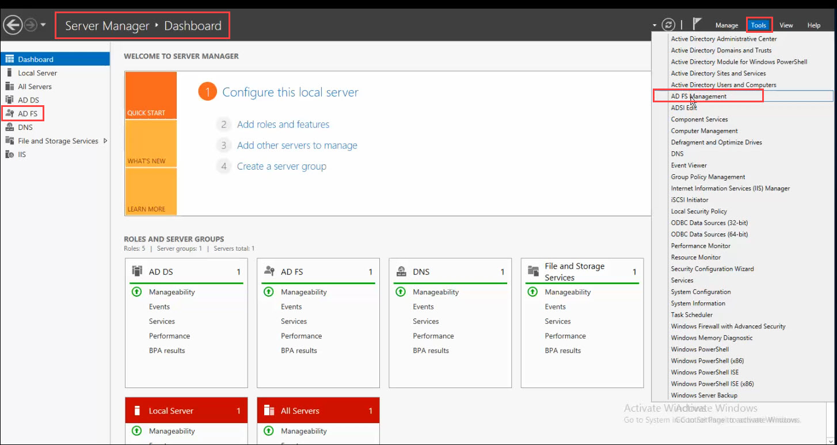The image size is (837, 445).
Task: Click the DNS icon in sidebar
Action: pyautogui.click(x=9, y=127)
